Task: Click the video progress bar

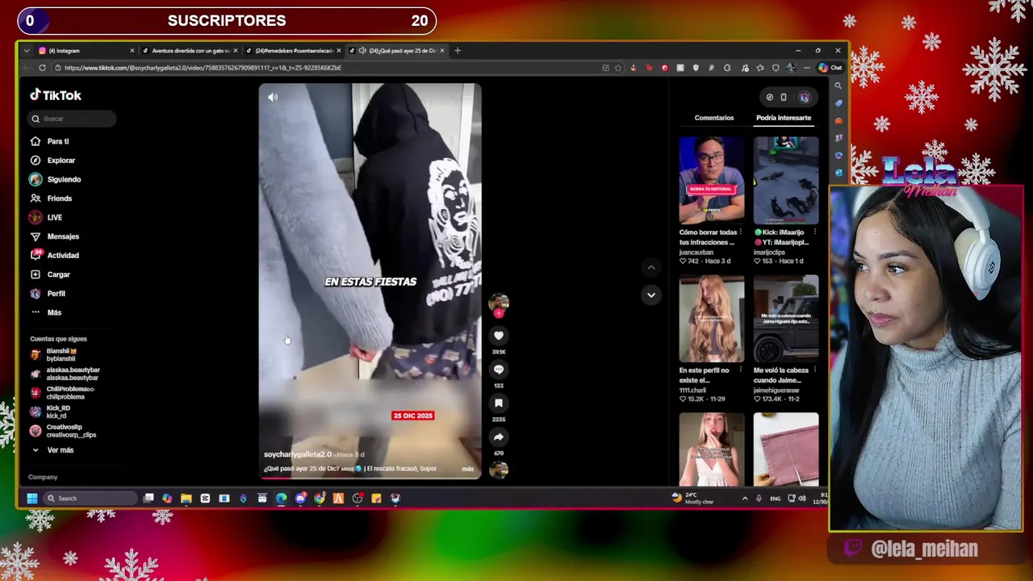Action: pyautogui.click(x=370, y=477)
